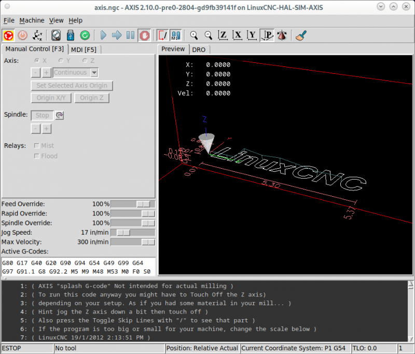
Task: Open the View menu
Action: (x=56, y=20)
